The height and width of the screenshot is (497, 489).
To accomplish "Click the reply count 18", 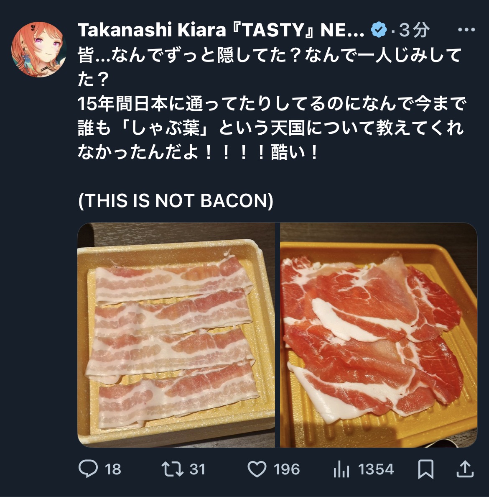I will 113,469.
